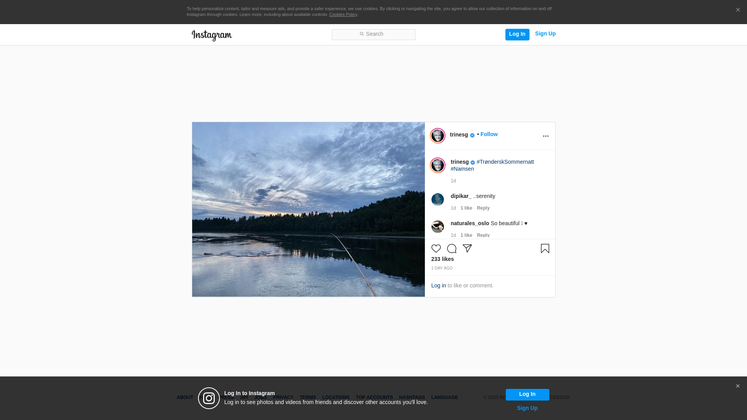
Task: Open Cookies Policy link
Action: (343, 14)
